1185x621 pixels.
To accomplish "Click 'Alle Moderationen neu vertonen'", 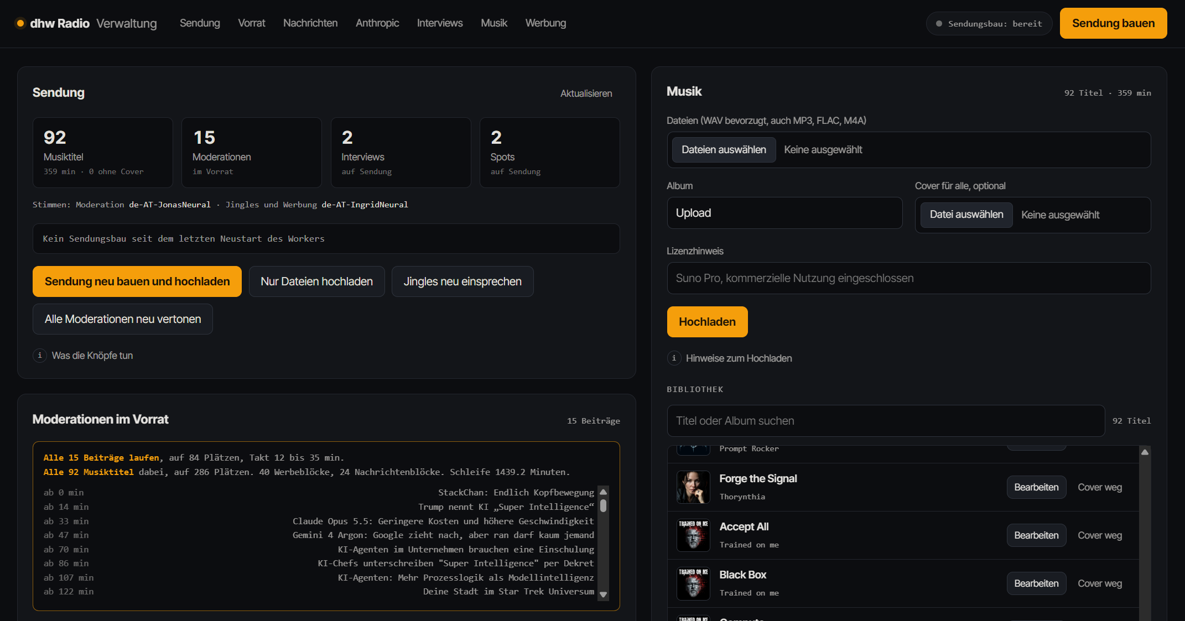I will 123,319.
